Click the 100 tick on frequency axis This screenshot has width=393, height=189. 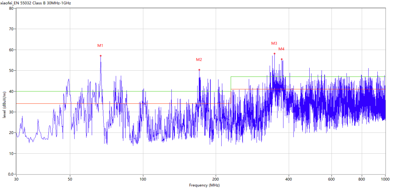pyautogui.click(x=143, y=179)
